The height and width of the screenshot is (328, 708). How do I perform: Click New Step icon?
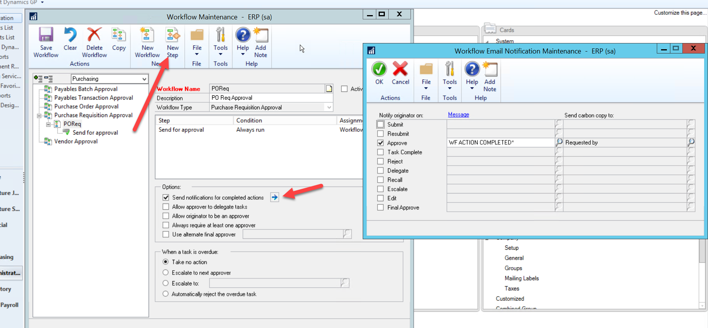pyautogui.click(x=173, y=35)
